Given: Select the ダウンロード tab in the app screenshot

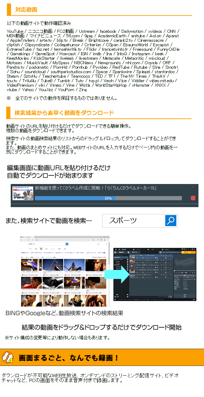Looking at the screenshot, I should coord(133,252).
